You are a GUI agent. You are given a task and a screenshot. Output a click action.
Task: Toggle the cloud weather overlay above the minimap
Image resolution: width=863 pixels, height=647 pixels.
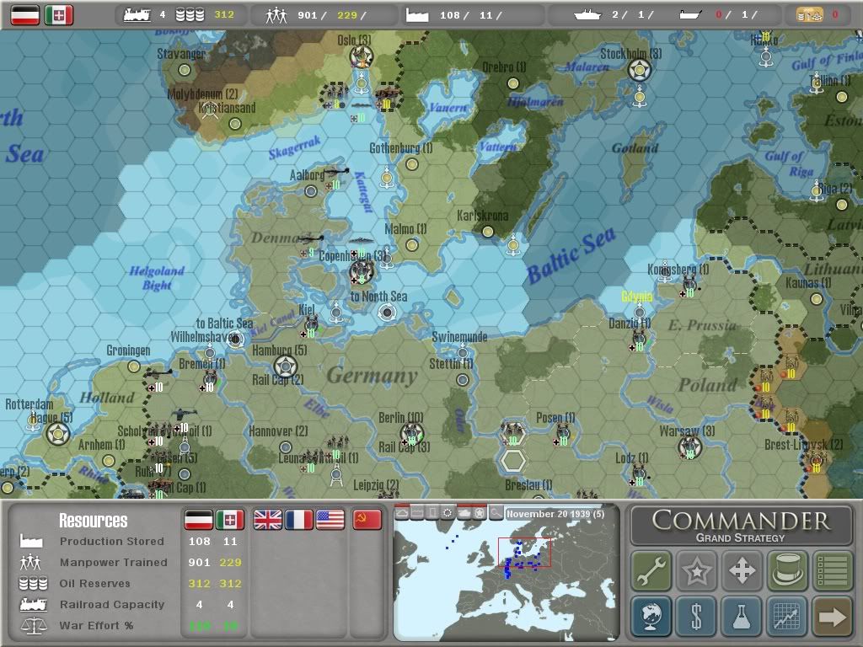(x=402, y=513)
